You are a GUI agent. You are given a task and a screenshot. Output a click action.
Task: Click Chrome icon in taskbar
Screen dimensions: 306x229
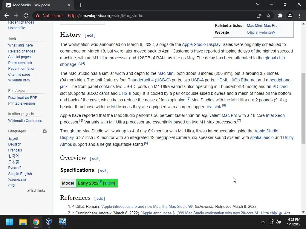tap(36, 222)
